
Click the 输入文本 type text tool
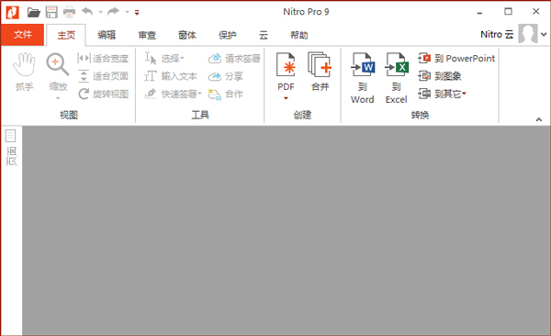coord(171,76)
